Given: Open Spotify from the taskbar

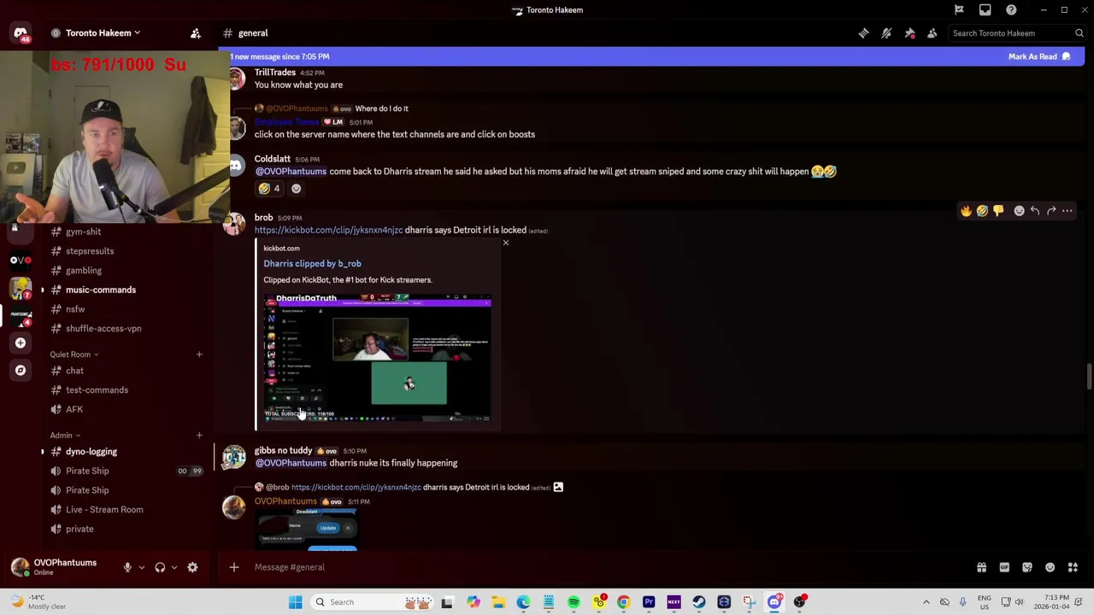Looking at the screenshot, I should (x=573, y=602).
